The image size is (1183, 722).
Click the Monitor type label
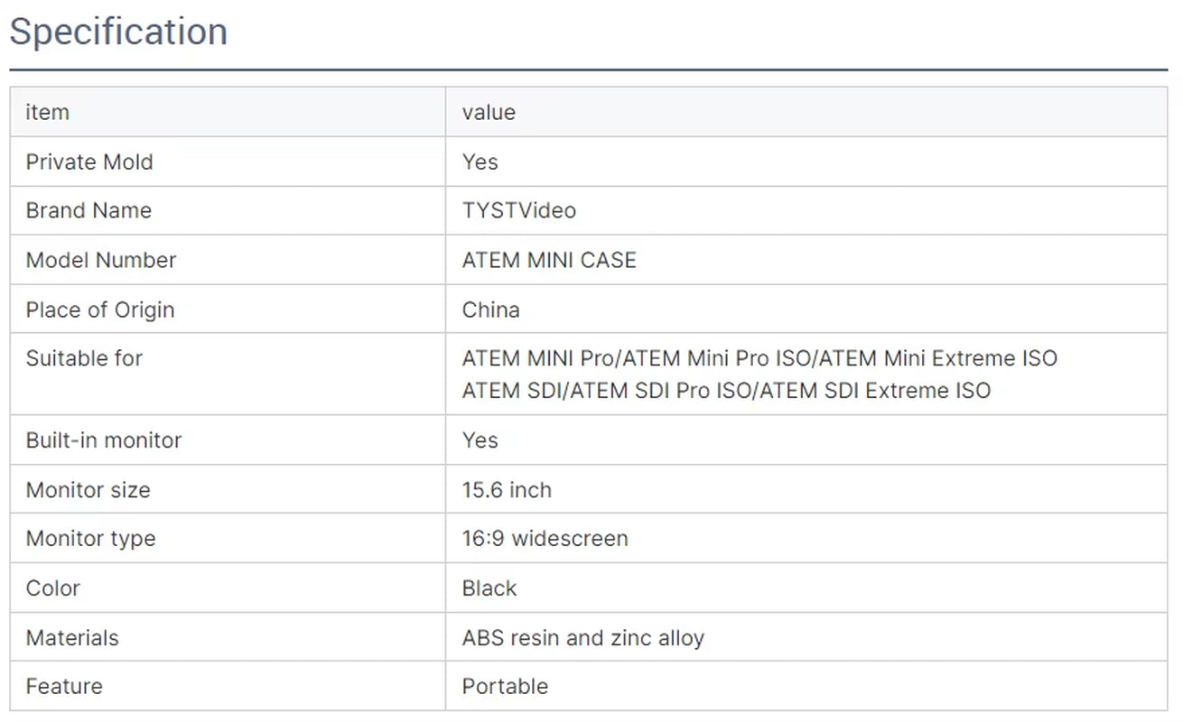90,539
